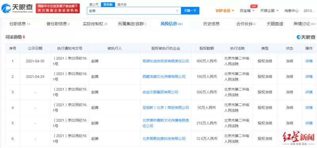Switch to the 查老板 search tab
The width and height of the screenshot is (317, 148).
[108, 4]
